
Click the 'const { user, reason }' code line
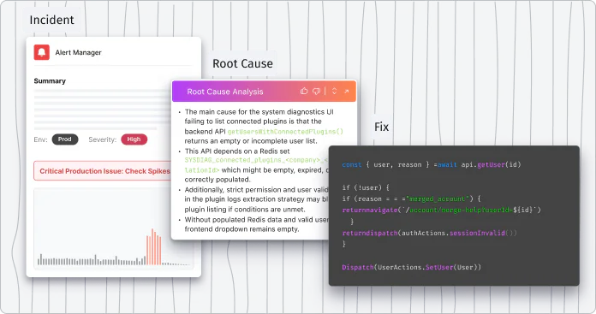(432, 165)
